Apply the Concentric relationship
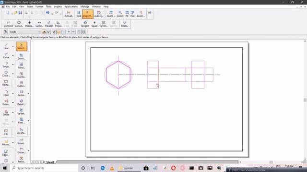 tap(19, 24)
